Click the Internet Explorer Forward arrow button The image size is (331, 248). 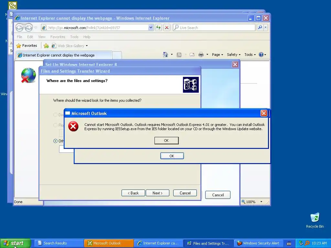click(x=28, y=27)
